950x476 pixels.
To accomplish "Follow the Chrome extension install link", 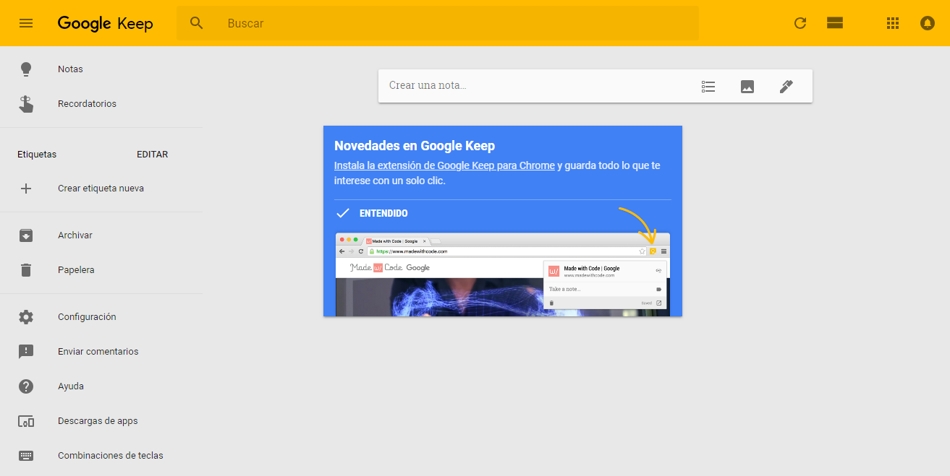I will click(x=444, y=165).
